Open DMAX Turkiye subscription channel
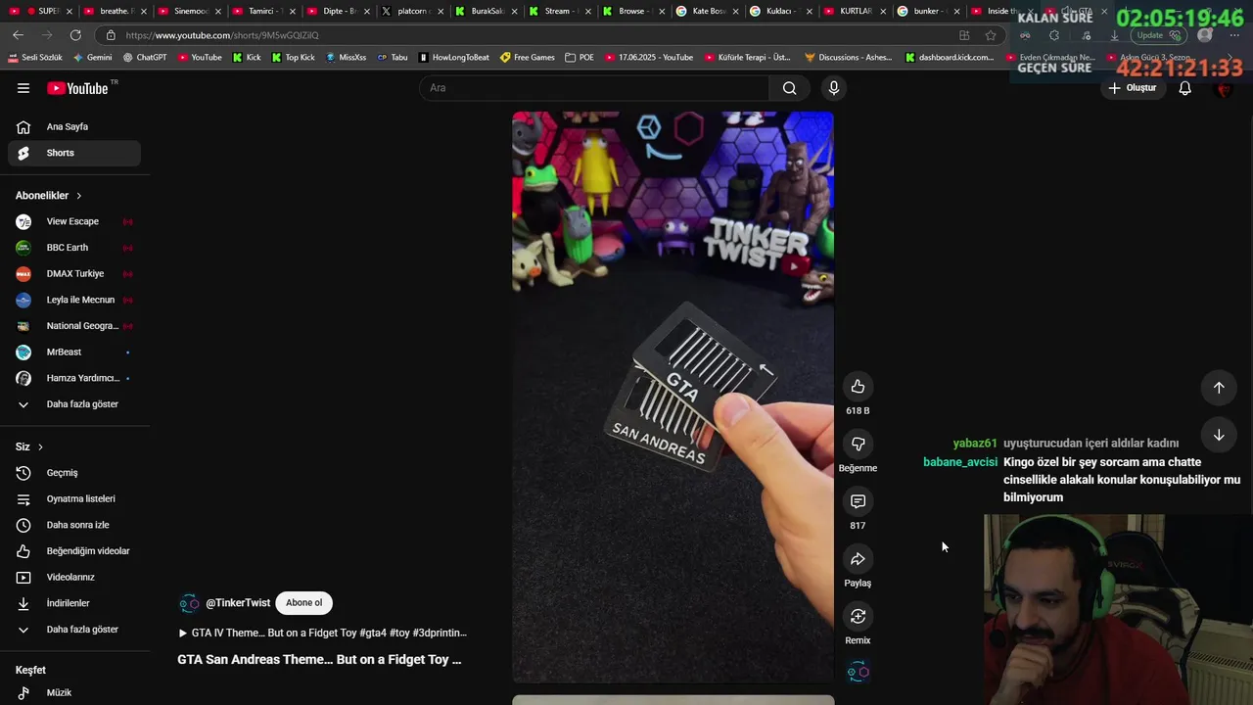The image size is (1253, 705). (74, 274)
